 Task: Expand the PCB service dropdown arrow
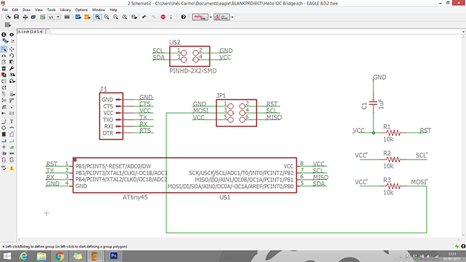point(232,17)
